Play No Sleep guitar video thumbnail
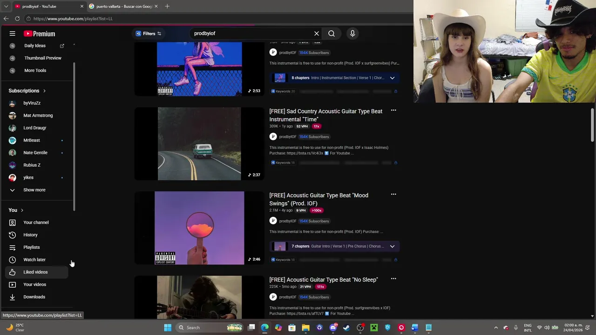596x335 pixels. pos(199,297)
